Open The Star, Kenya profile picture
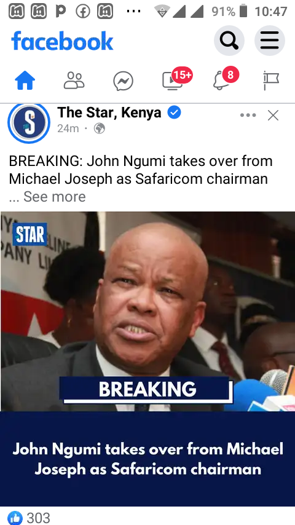The image size is (295, 525). tap(29, 122)
